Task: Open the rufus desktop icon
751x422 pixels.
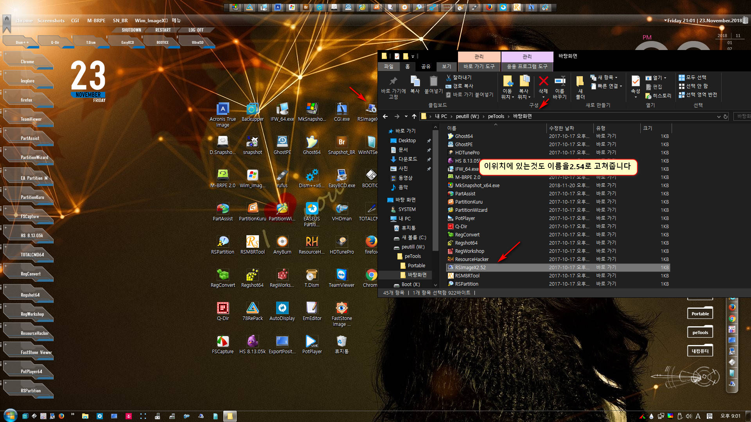Action: [282, 179]
